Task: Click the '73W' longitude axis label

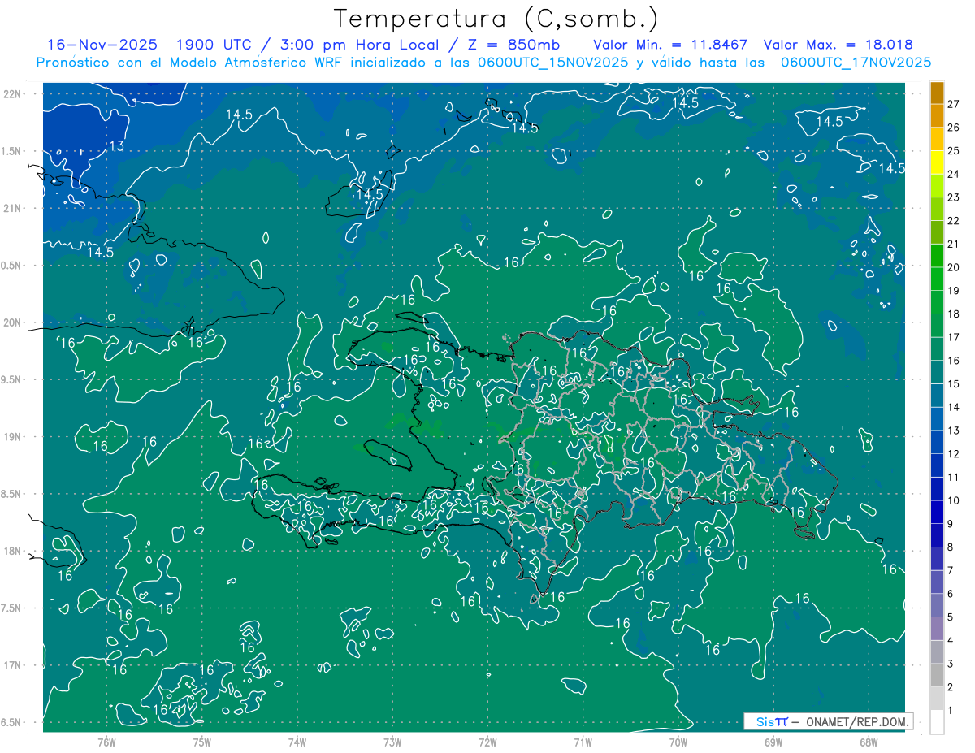Action: pos(392,742)
